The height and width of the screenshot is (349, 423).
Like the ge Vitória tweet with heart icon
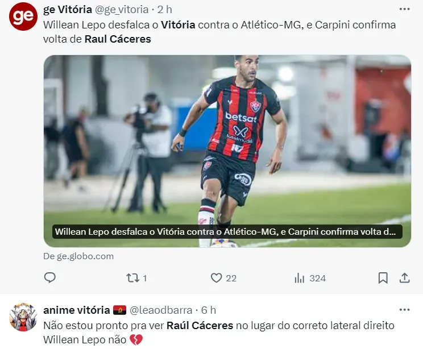coord(216,278)
